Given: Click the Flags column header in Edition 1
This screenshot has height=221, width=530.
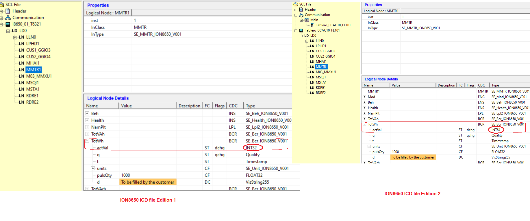Looking at the screenshot, I should (x=220, y=106).
